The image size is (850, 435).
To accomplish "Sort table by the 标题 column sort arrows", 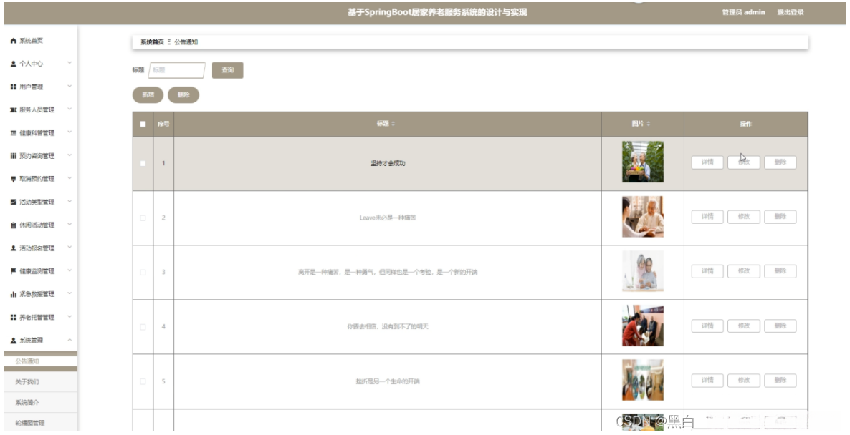I will pos(393,124).
